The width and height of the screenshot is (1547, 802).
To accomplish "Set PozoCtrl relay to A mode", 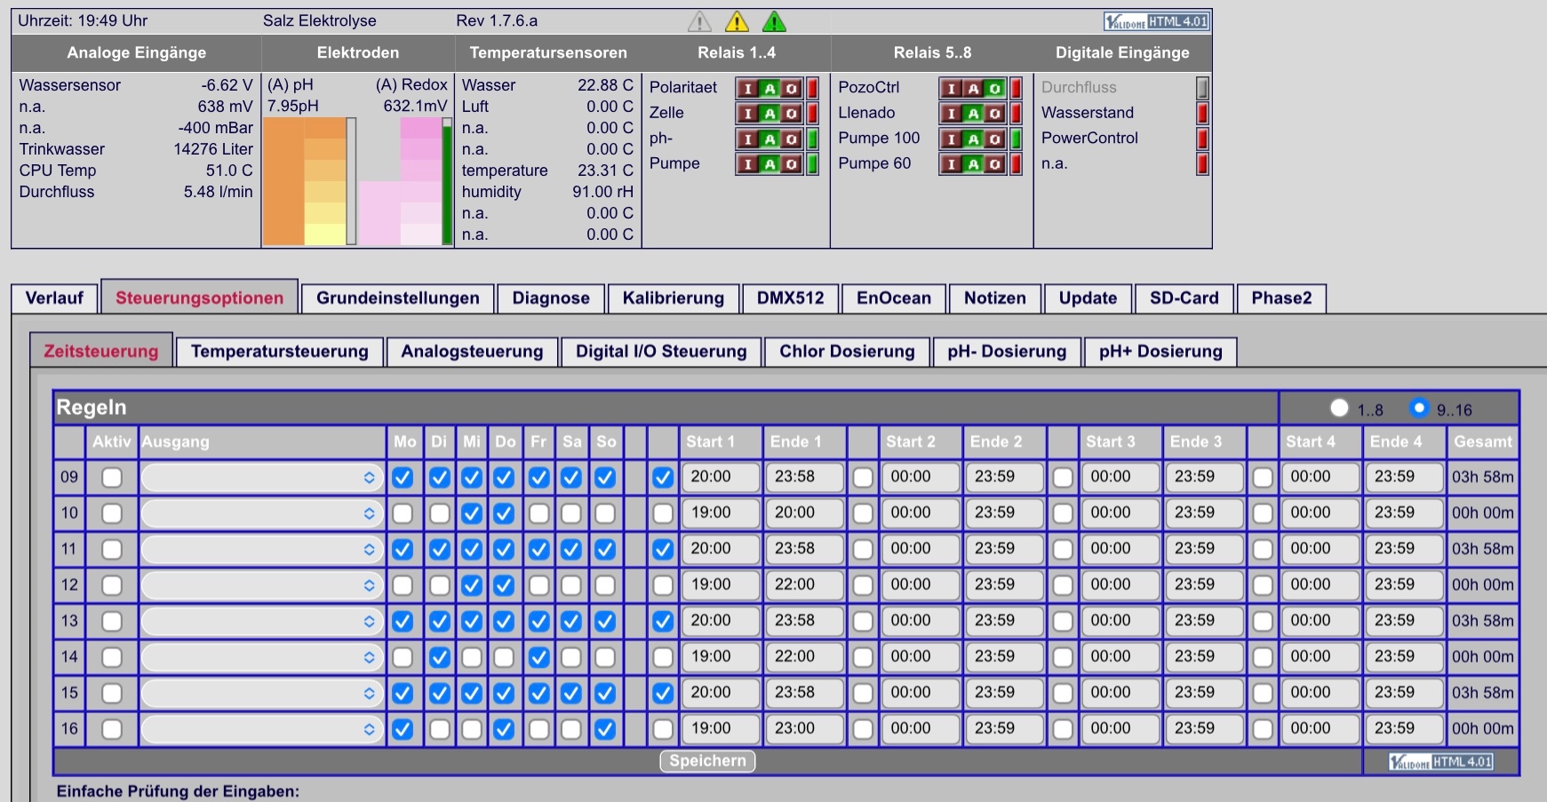I will (x=974, y=88).
